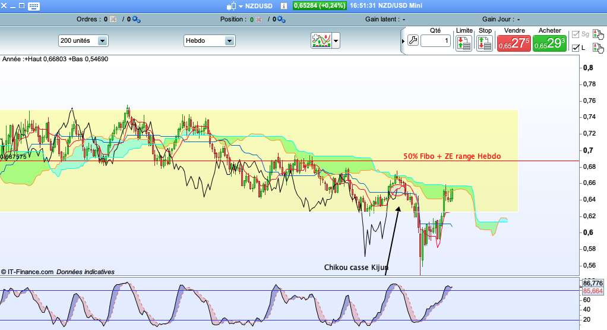Open the Hebdo timeframe dropdown

point(229,41)
